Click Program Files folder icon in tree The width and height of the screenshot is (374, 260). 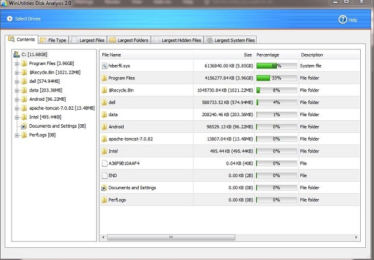(24, 63)
